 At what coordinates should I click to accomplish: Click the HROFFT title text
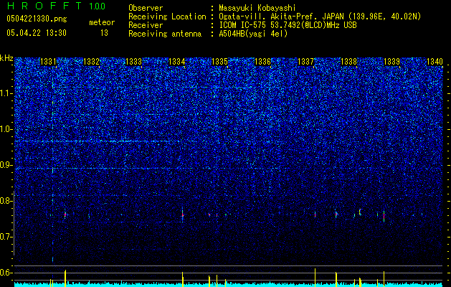coord(44,6)
